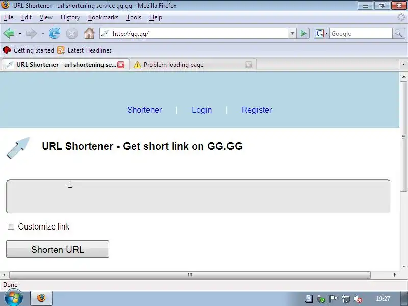This screenshot has width=408, height=306.
Task: Open the Windows Start orb
Action: coord(13,298)
